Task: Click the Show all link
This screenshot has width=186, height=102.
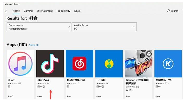Action: point(34,45)
